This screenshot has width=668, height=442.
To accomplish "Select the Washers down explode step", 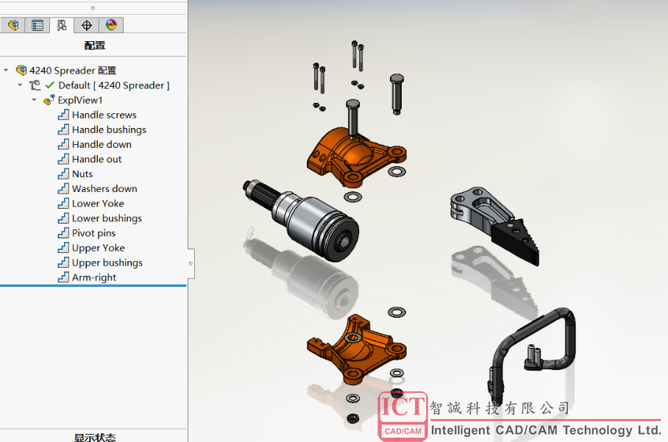I will (x=104, y=188).
